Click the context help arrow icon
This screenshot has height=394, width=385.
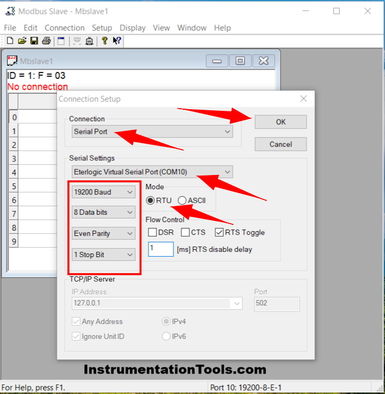click(117, 40)
